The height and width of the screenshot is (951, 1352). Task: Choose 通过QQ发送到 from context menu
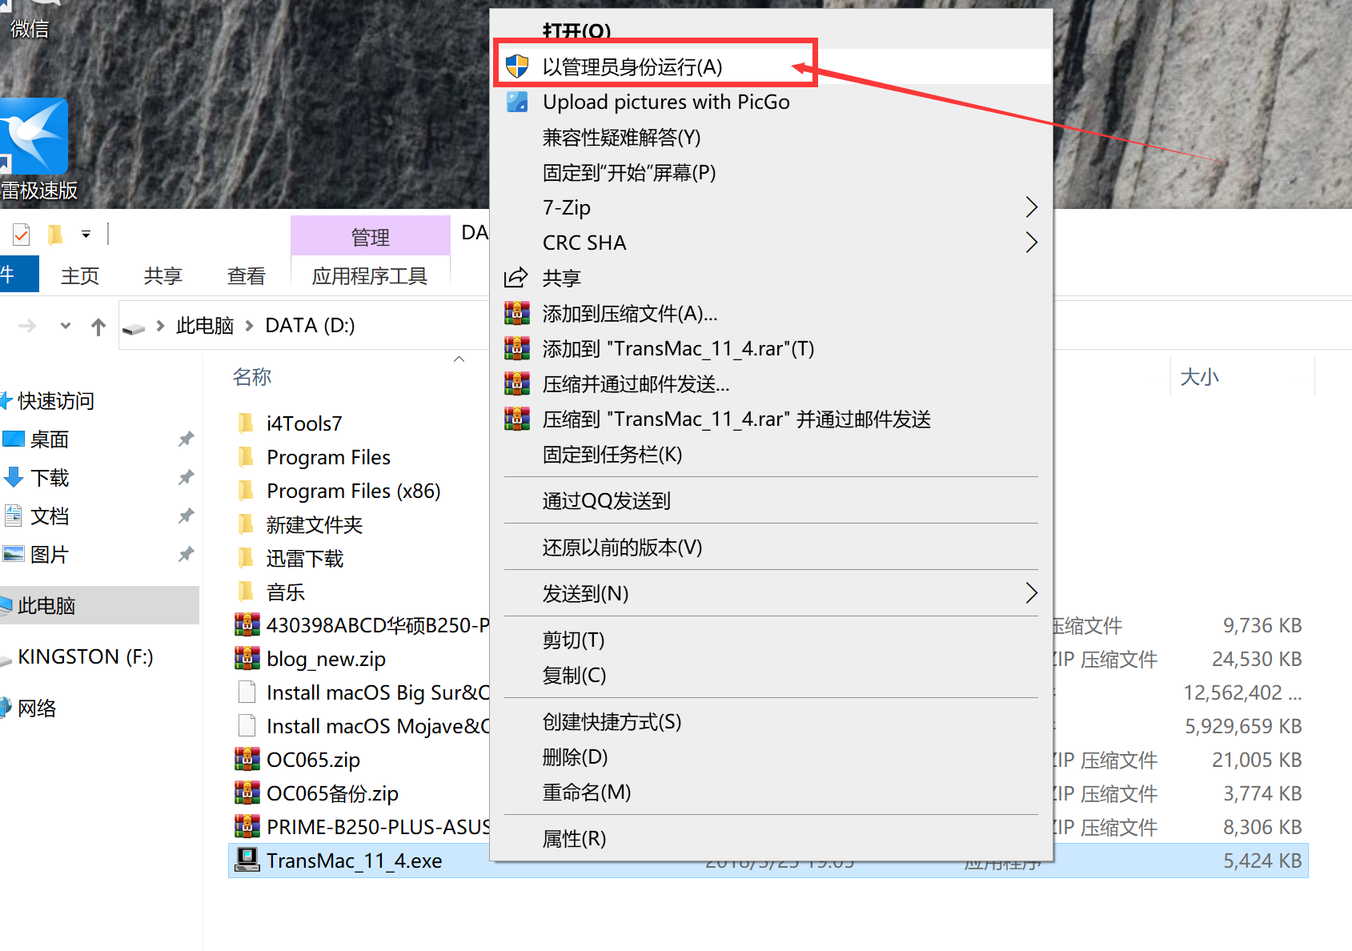click(x=772, y=500)
